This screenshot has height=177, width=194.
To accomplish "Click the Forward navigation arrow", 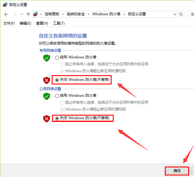I will tap(15, 14).
